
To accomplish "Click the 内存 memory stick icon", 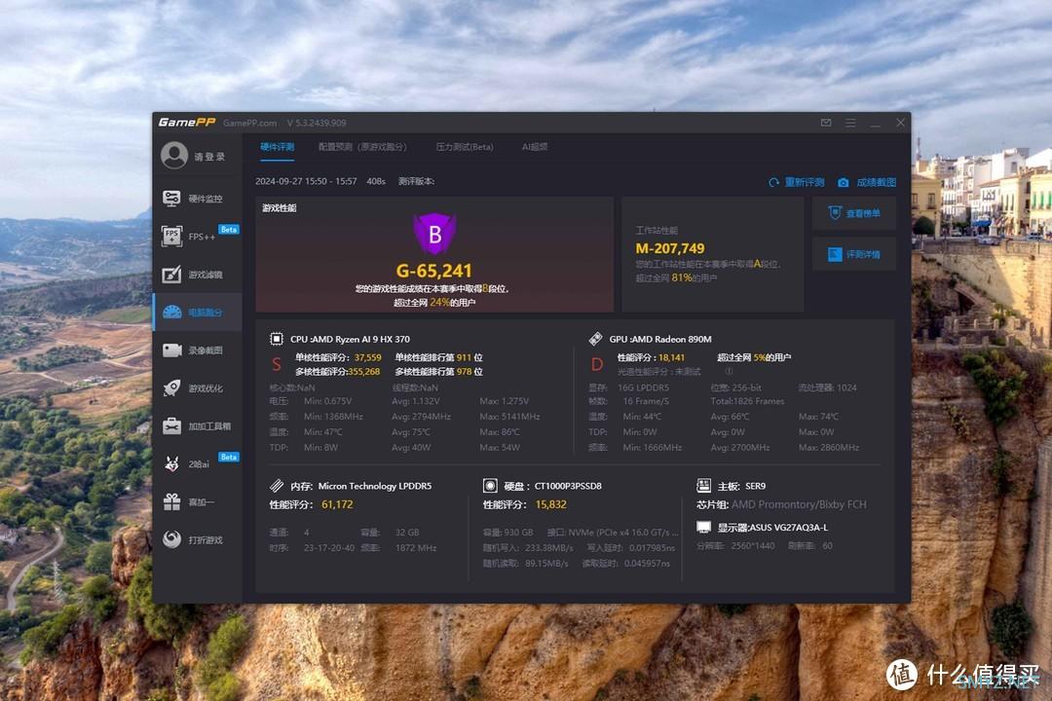I will (277, 485).
